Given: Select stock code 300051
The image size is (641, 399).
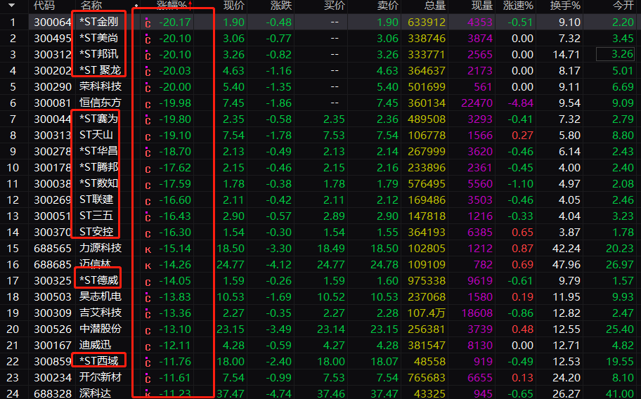Looking at the screenshot, I should click(x=52, y=216).
